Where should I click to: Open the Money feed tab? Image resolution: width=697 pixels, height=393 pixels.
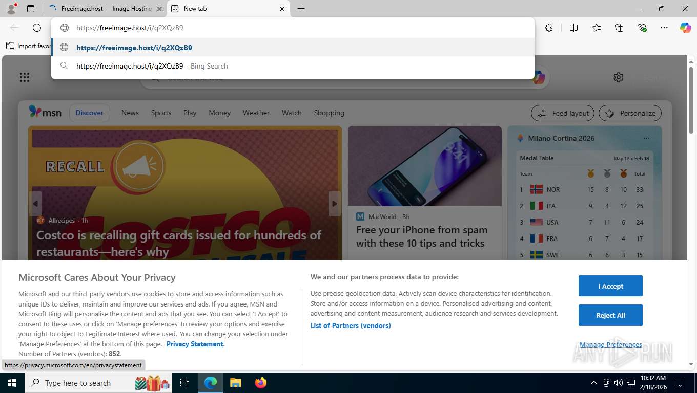(x=219, y=113)
